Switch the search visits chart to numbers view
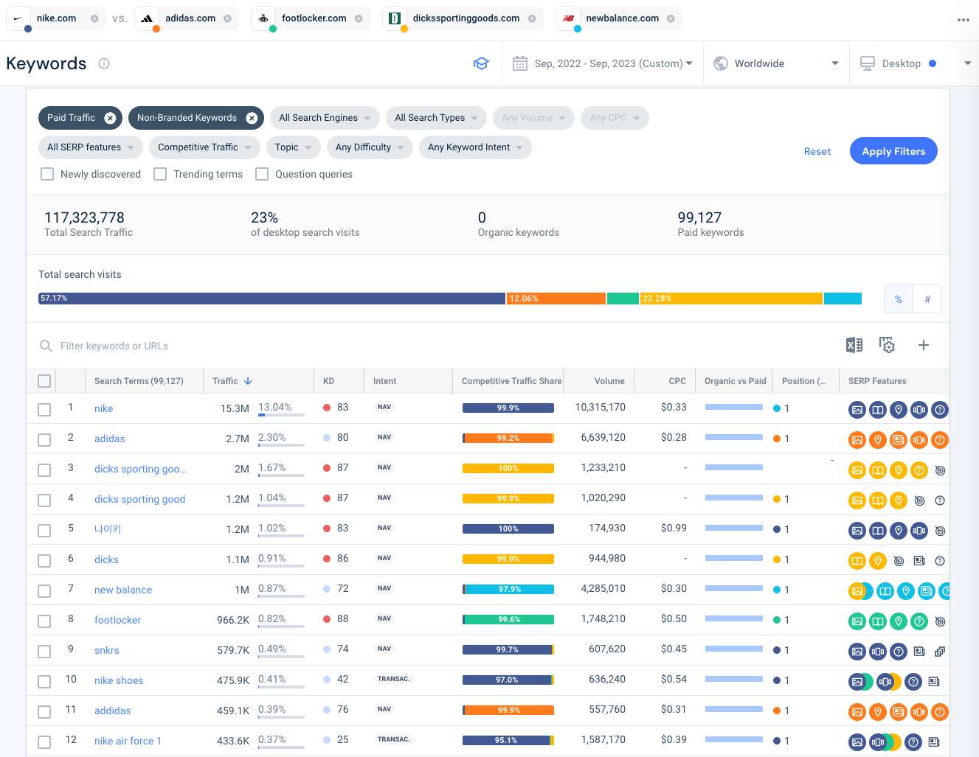This screenshot has width=979, height=757. (927, 299)
